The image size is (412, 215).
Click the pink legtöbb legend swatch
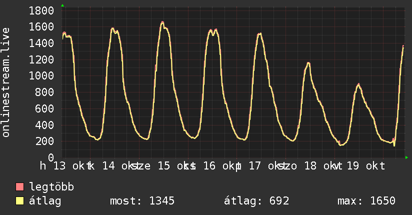click(19, 186)
